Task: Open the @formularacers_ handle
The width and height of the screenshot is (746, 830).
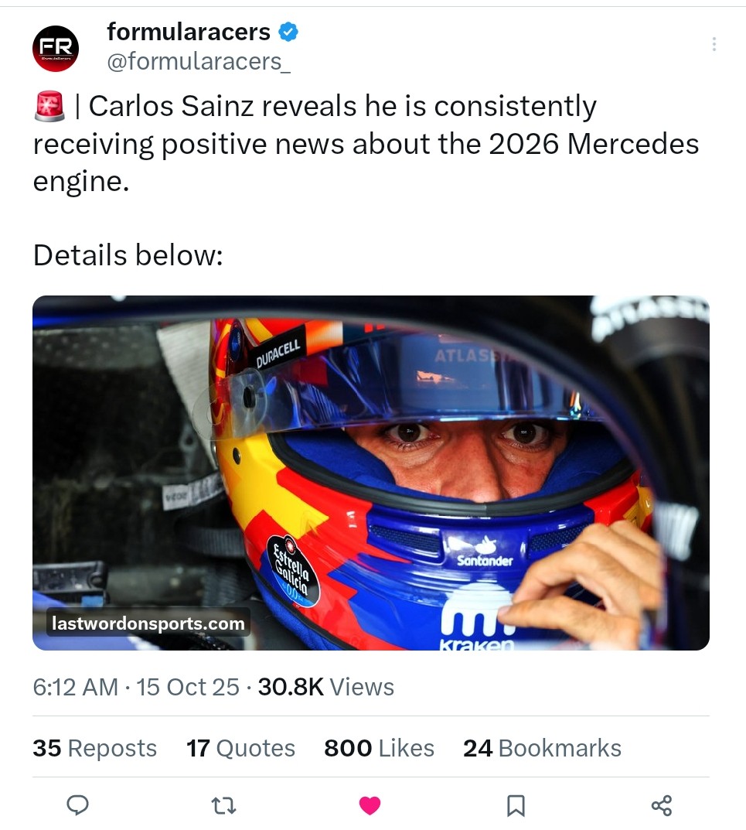Action: tap(199, 61)
